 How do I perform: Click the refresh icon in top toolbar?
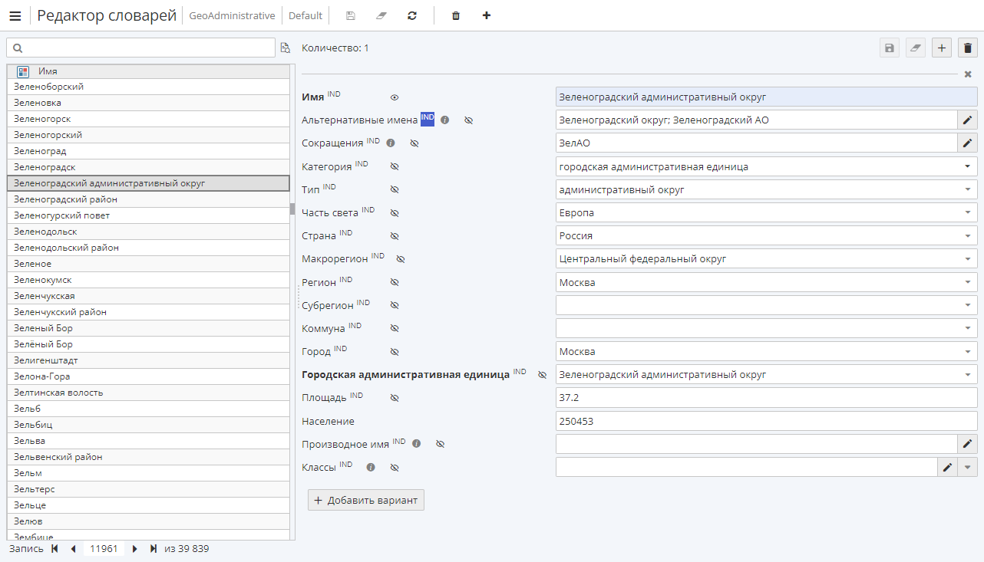412,15
